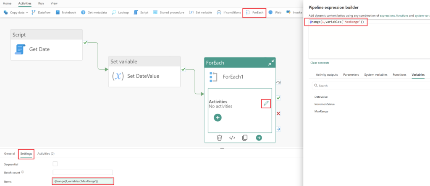The image size is (430, 186).
Task: Click the On skip connector of ForEach
Action: click(279, 82)
